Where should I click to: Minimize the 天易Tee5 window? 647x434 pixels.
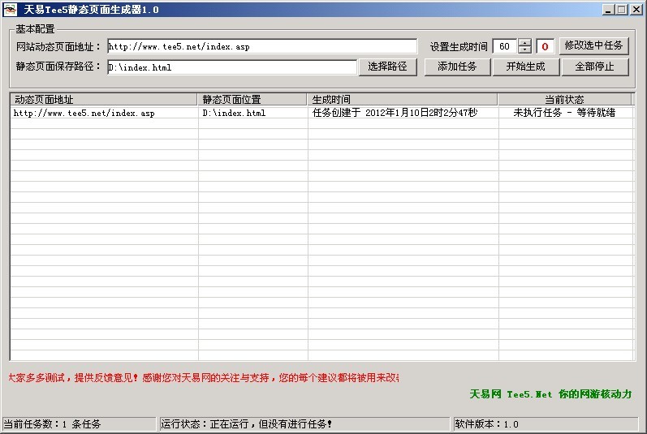[607, 10]
